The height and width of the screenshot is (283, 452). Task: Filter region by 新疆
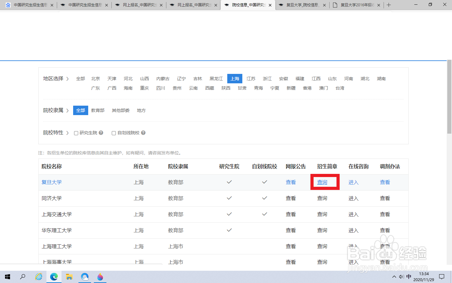[x=291, y=88]
